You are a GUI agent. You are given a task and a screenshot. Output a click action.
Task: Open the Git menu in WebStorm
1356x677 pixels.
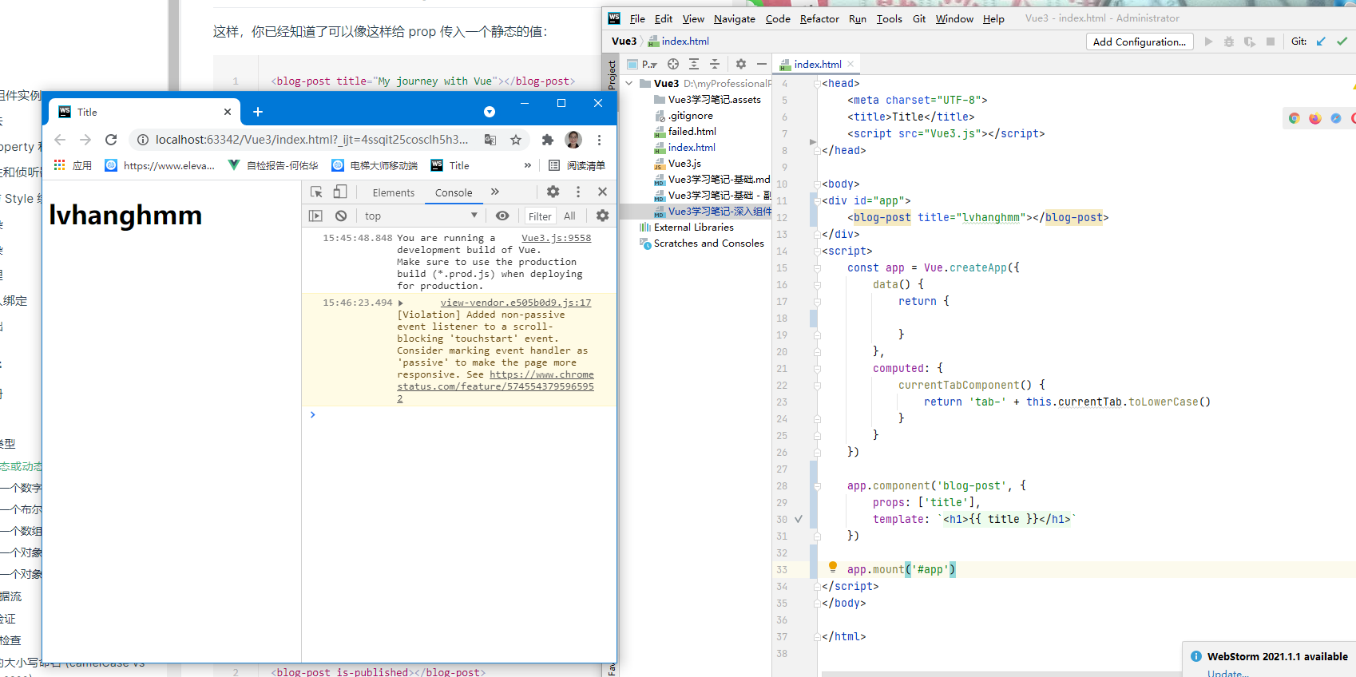[919, 18]
